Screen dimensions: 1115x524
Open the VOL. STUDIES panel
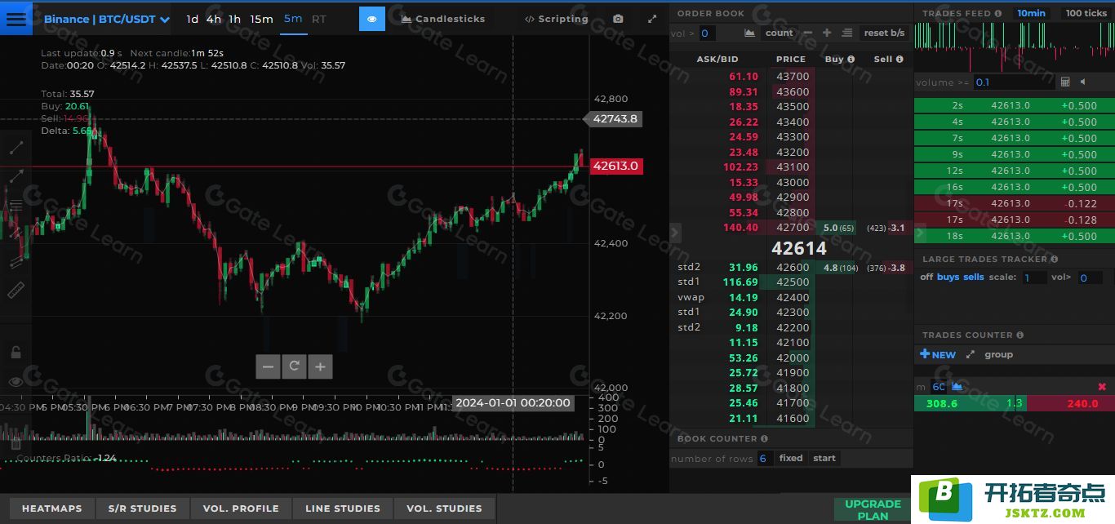coord(444,508)
